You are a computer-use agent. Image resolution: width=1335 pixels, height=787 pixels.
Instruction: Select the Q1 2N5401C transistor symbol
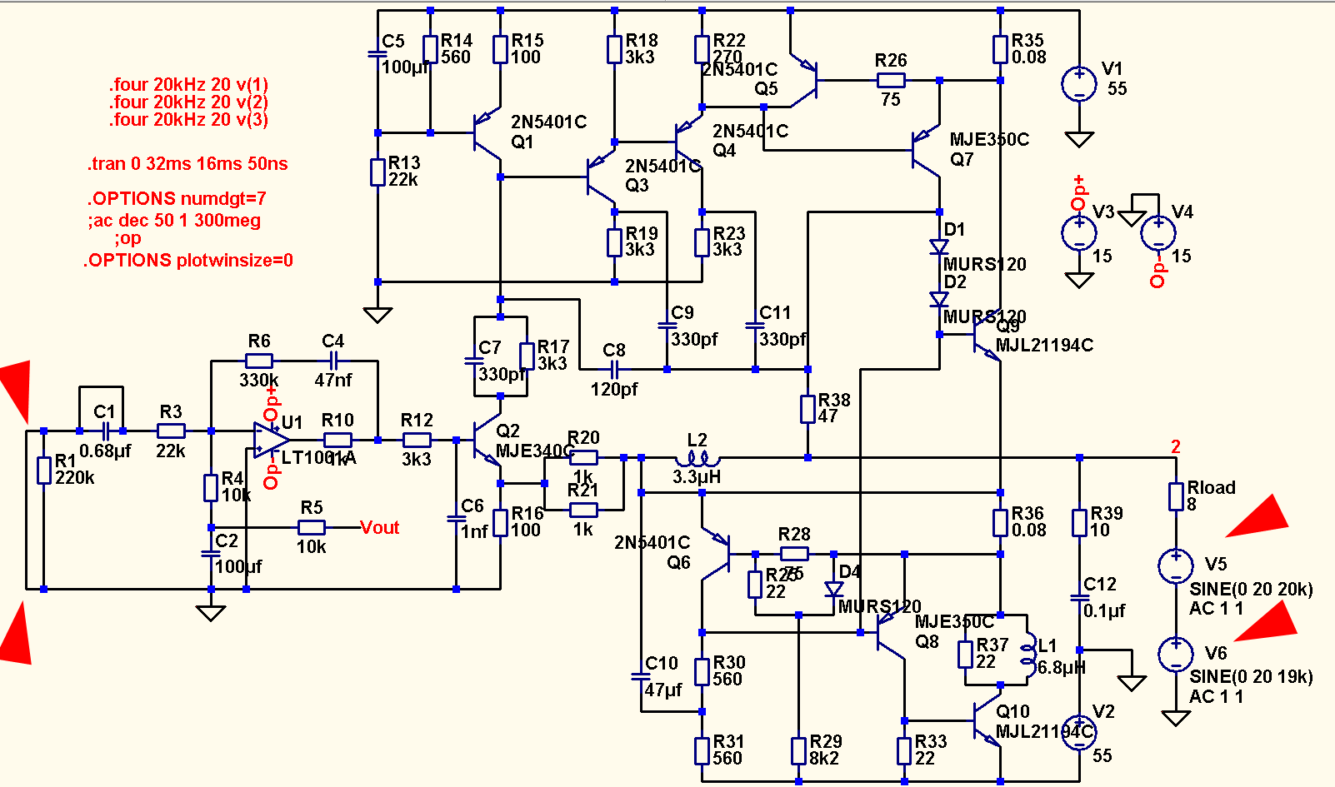click(x=486, y=133)
